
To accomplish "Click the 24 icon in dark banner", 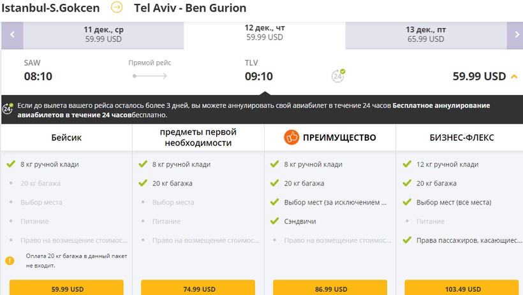I will [8, 109].
